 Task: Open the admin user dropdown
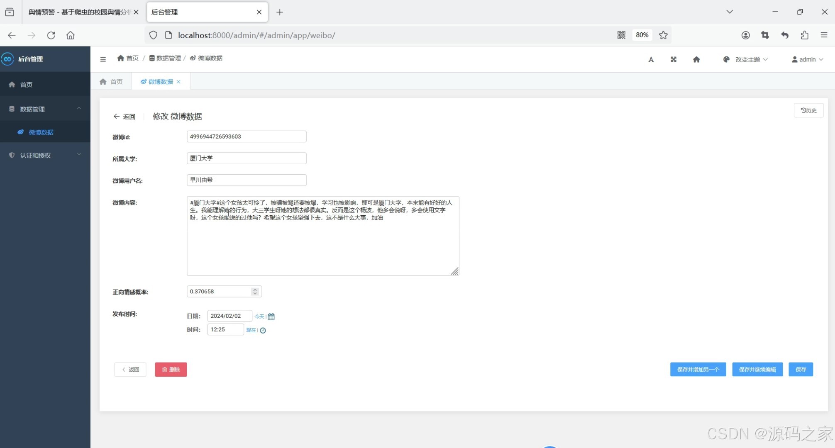coord(807,59)
